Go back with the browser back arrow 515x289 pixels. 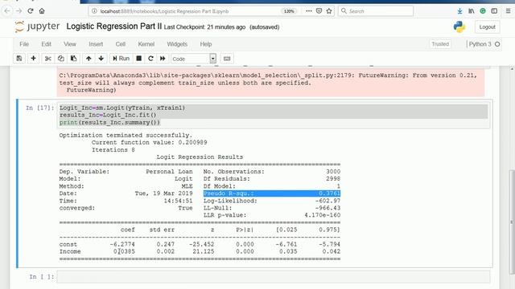coord(7,10)
